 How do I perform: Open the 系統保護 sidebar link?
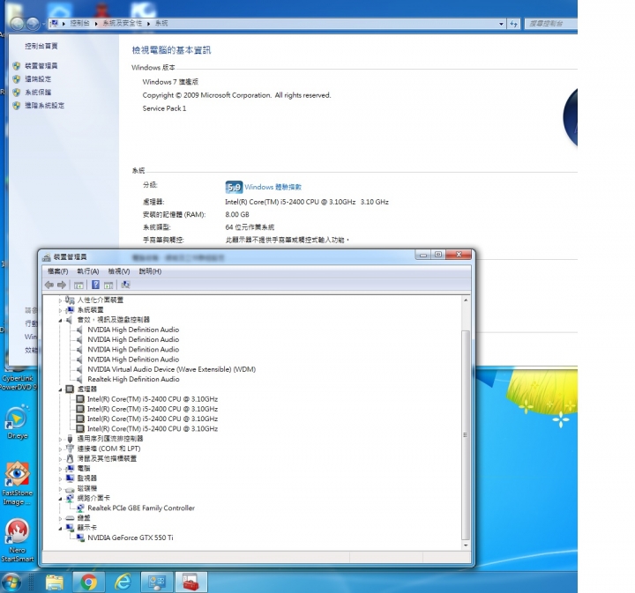[x=38, y=93]
